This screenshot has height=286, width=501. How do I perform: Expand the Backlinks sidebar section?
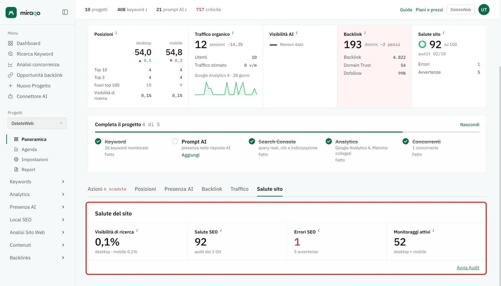[37, 258]
